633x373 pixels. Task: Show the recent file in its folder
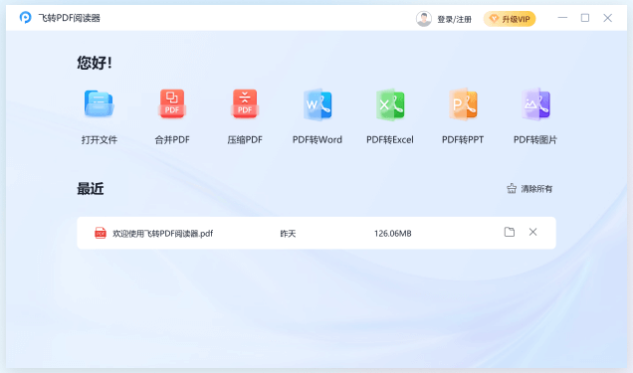[x=510, y=232]
